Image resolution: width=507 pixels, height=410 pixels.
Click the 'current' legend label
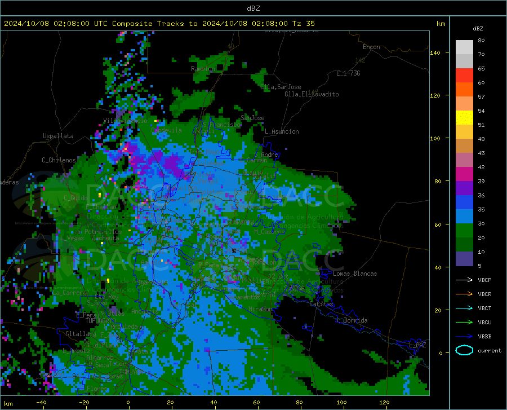(x=490, y=350)
